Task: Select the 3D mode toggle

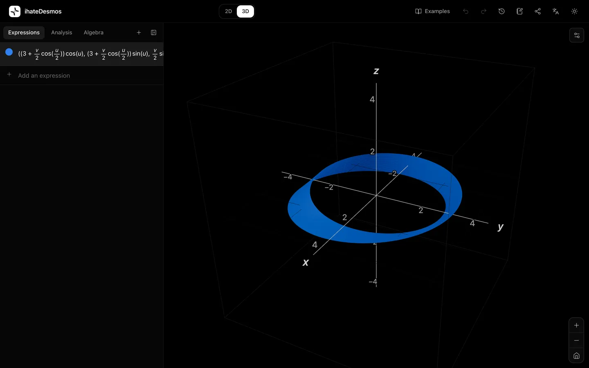Action: pos(245,11)
